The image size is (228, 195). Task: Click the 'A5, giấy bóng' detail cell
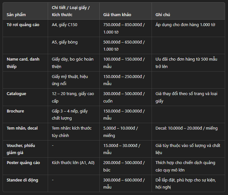click(64, 42)
